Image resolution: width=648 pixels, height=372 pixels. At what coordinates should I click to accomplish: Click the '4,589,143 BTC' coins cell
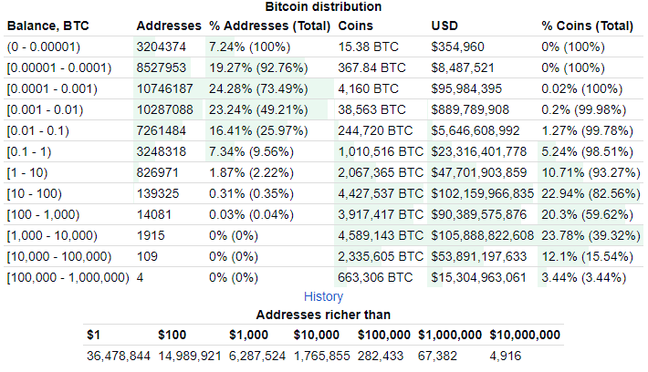click(381, 236)
